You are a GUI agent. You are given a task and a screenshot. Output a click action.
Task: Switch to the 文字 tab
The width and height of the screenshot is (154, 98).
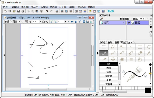tap(130, 42)
